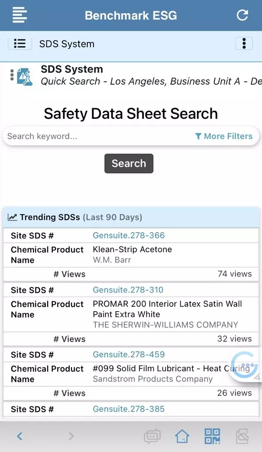
Task: Focus the Search keyword field
Action: coord(98,136)
